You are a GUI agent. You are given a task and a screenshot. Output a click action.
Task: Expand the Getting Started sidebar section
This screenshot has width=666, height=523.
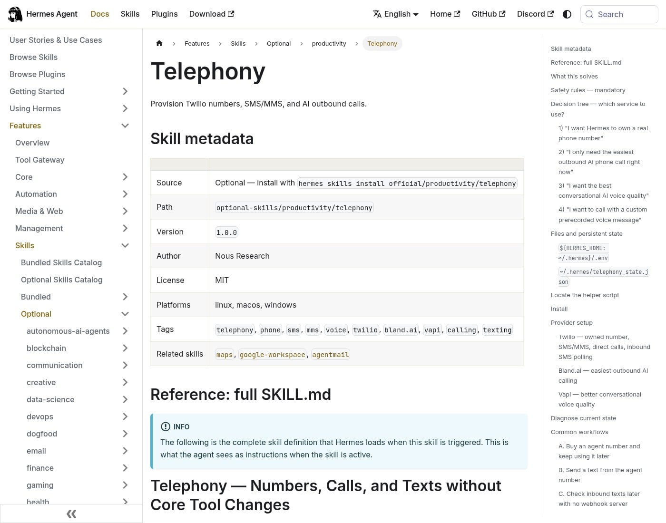click(x=125, y=91)
